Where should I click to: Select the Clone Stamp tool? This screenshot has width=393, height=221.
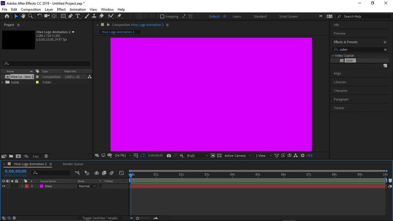click(94, 16)
